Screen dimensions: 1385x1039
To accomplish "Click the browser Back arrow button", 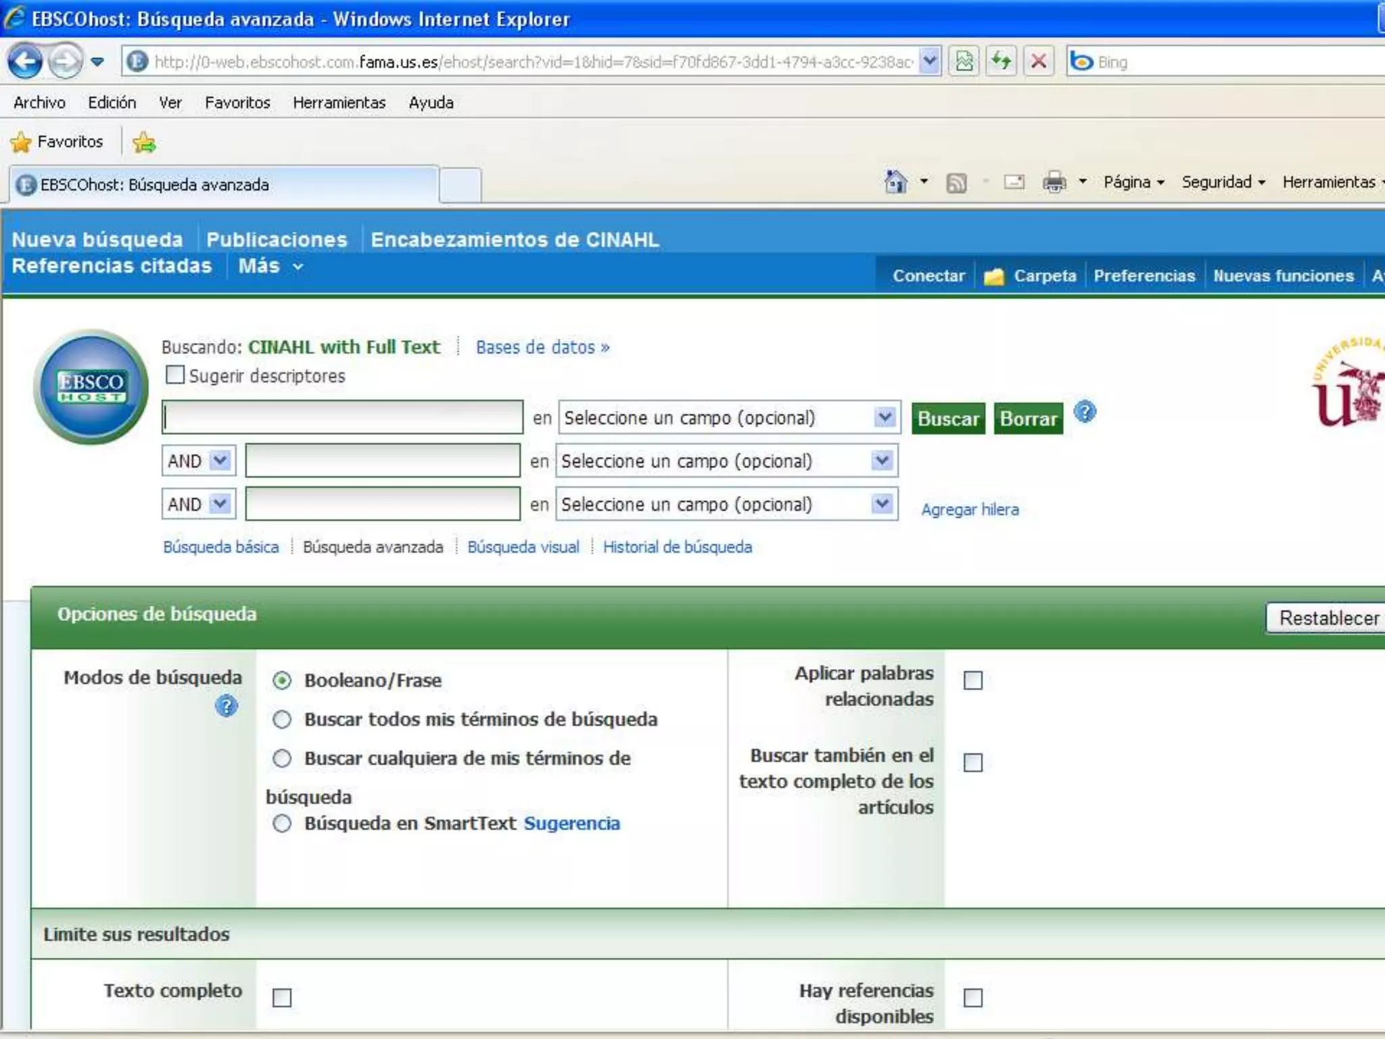I will tap(26, 62).
